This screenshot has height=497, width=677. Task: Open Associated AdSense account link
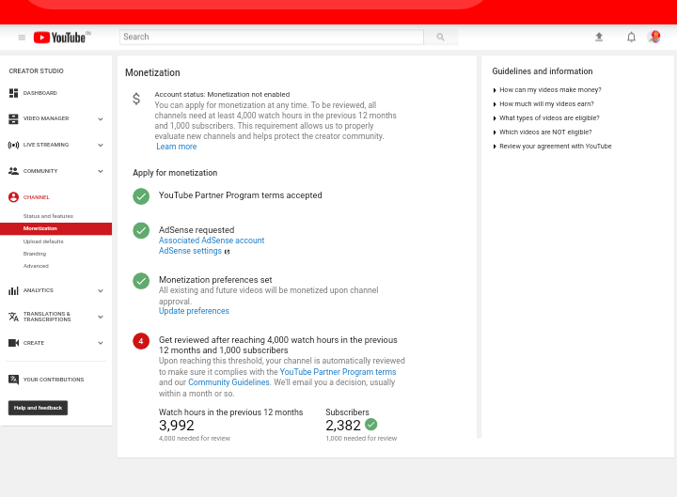coord(212,241)
